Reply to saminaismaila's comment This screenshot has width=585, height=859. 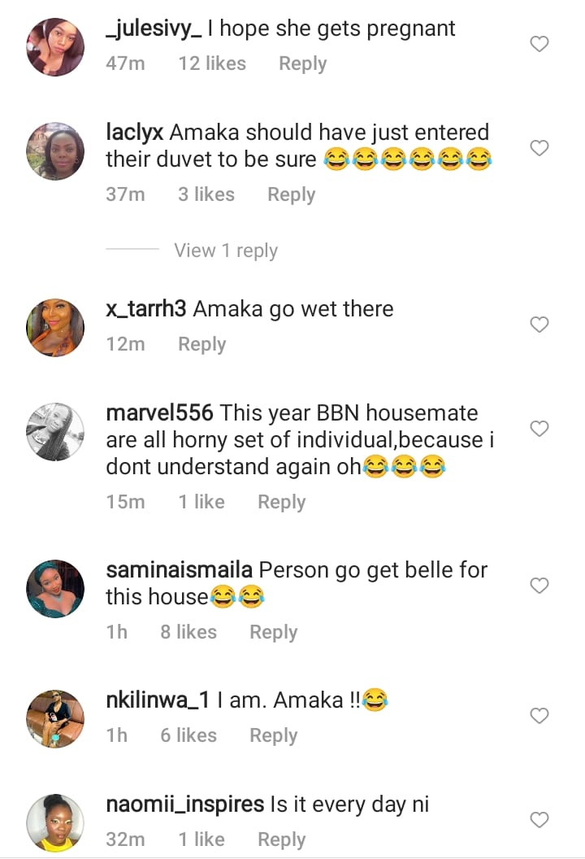[273, 632]
